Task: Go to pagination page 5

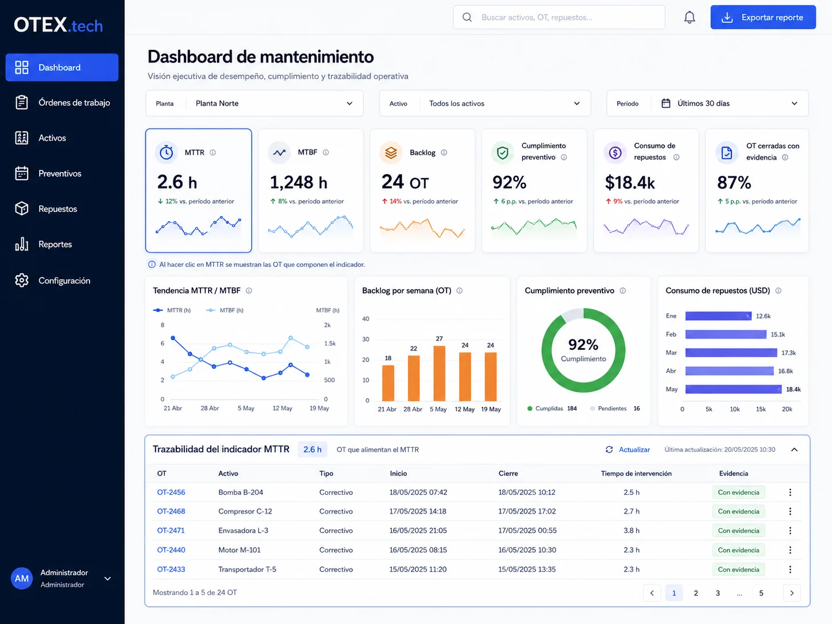Action: pyautogui.click(x=761, y=593)
